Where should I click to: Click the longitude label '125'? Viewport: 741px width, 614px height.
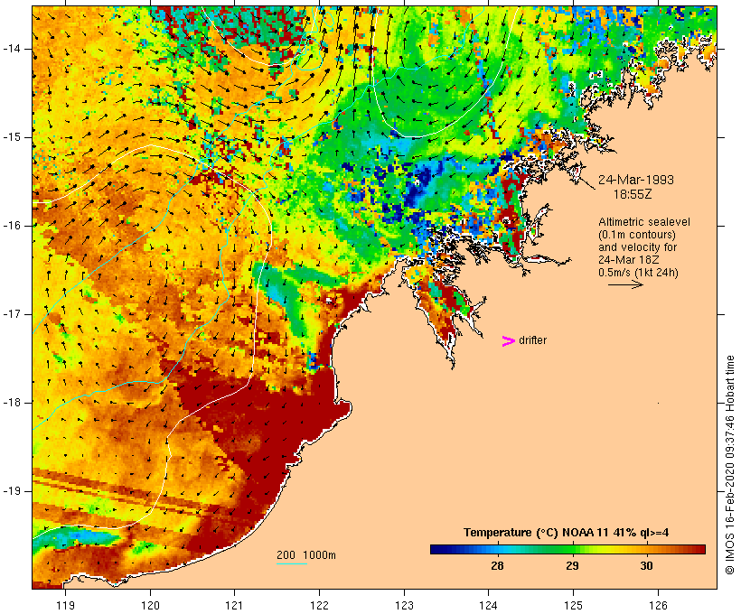click(x=573, y=605)
